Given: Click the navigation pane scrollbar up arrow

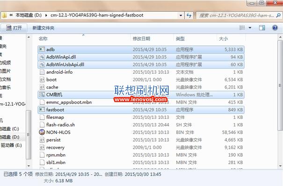Looking at the screenshot, I should pyautogui.click(x=29, y=37).
